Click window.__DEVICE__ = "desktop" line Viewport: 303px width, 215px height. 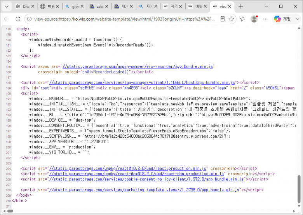[63, 120]
